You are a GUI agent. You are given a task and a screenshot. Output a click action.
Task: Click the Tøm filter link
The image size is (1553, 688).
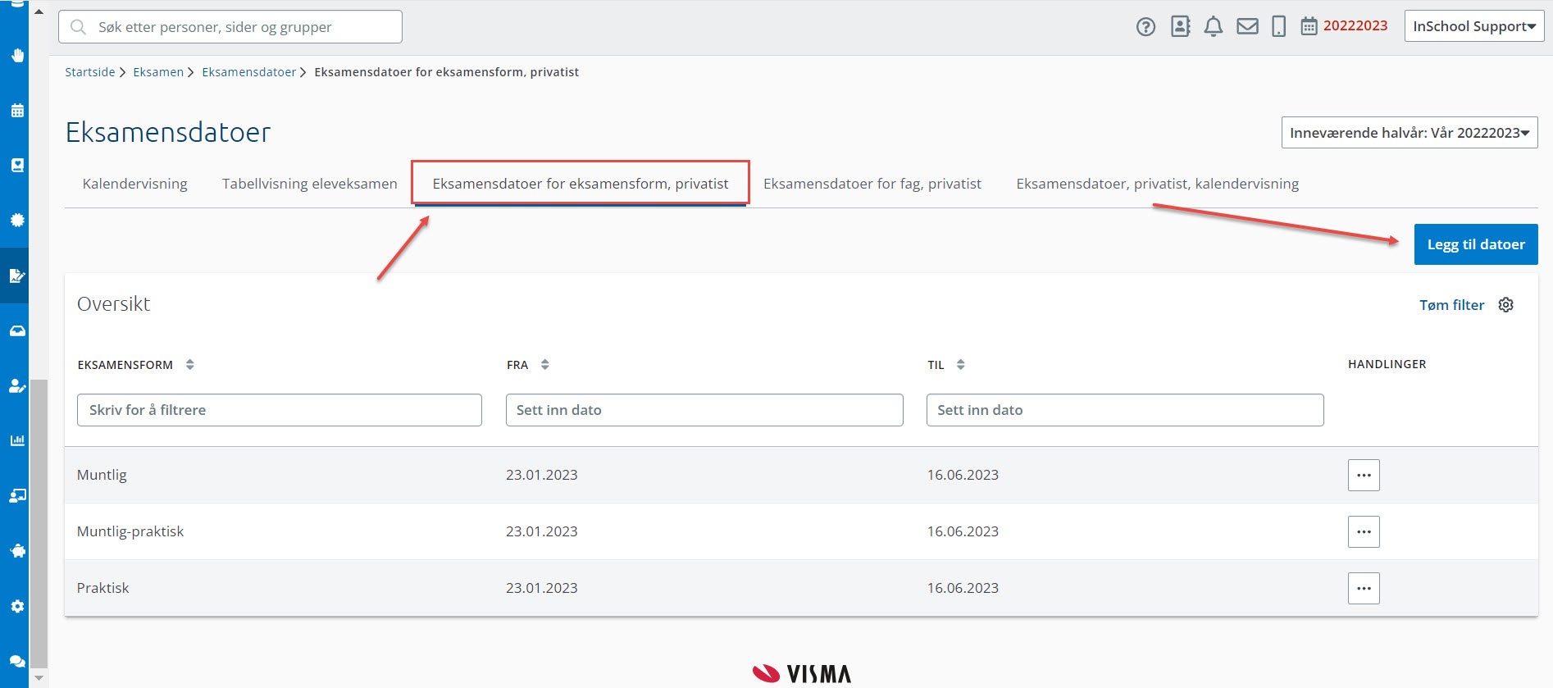tap(1451, 305)
